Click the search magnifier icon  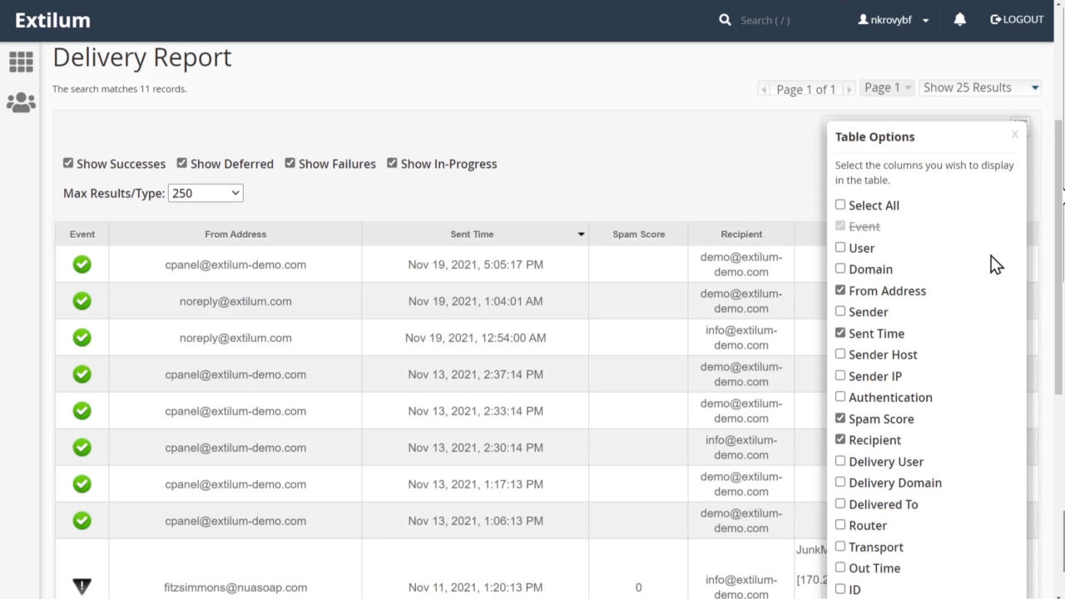pyautogui.click(x=724, y=19)
